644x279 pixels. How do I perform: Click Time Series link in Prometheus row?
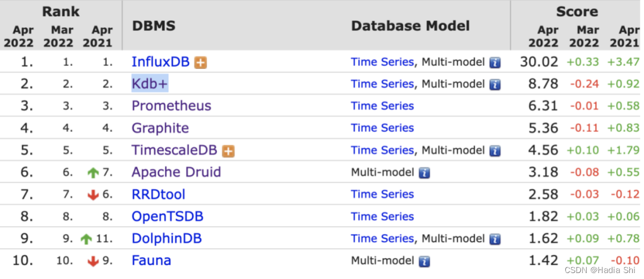(382, 106)
